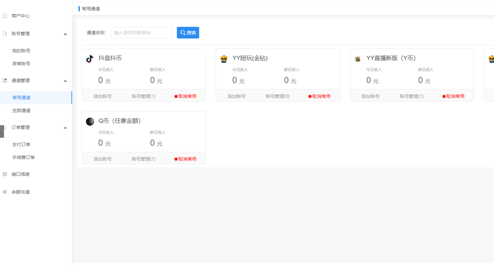Click the gray handle on sidebar edge
The height and width of the screenshot is (267, 494).
tap(2, 132)
